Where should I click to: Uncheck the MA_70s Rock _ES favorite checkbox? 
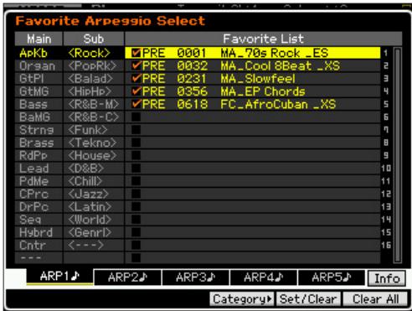click(136, 53)
